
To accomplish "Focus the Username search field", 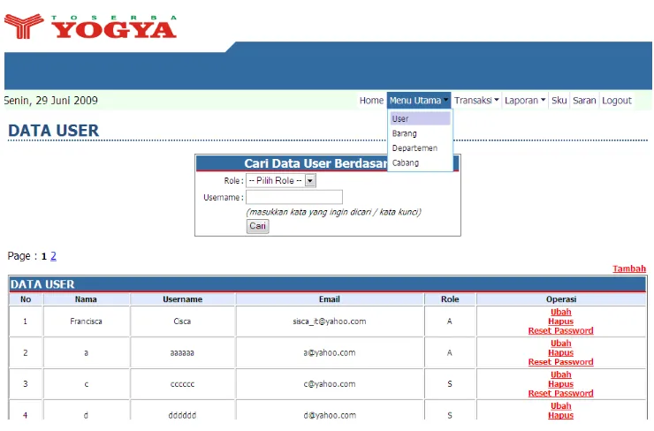I will pos(294,197).
